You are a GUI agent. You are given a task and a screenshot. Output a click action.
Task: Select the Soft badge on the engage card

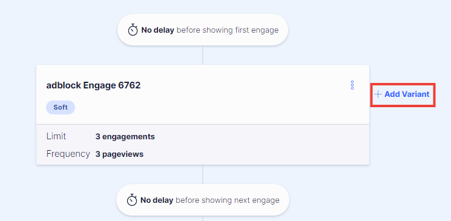coord(61,107)
